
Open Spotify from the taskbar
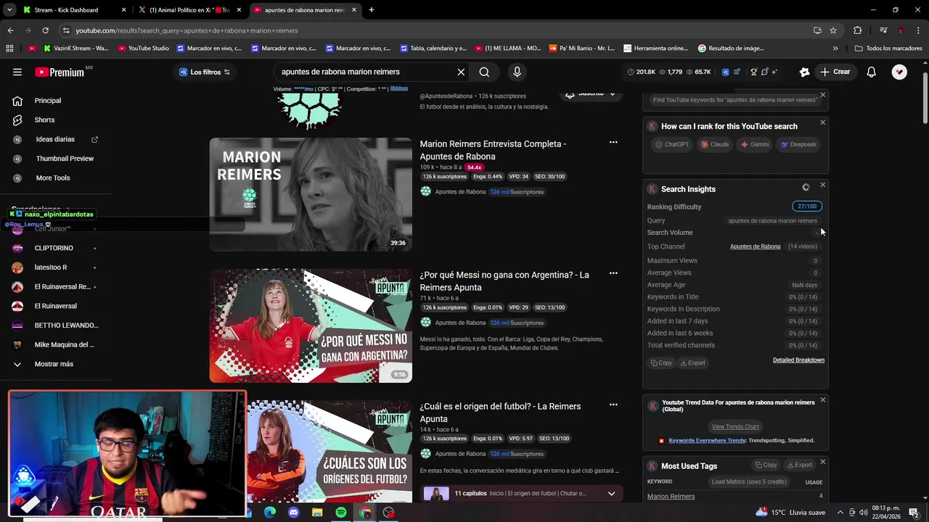click(341, 513)
